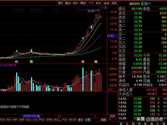Click the 标记 mark button

[98, 3]
